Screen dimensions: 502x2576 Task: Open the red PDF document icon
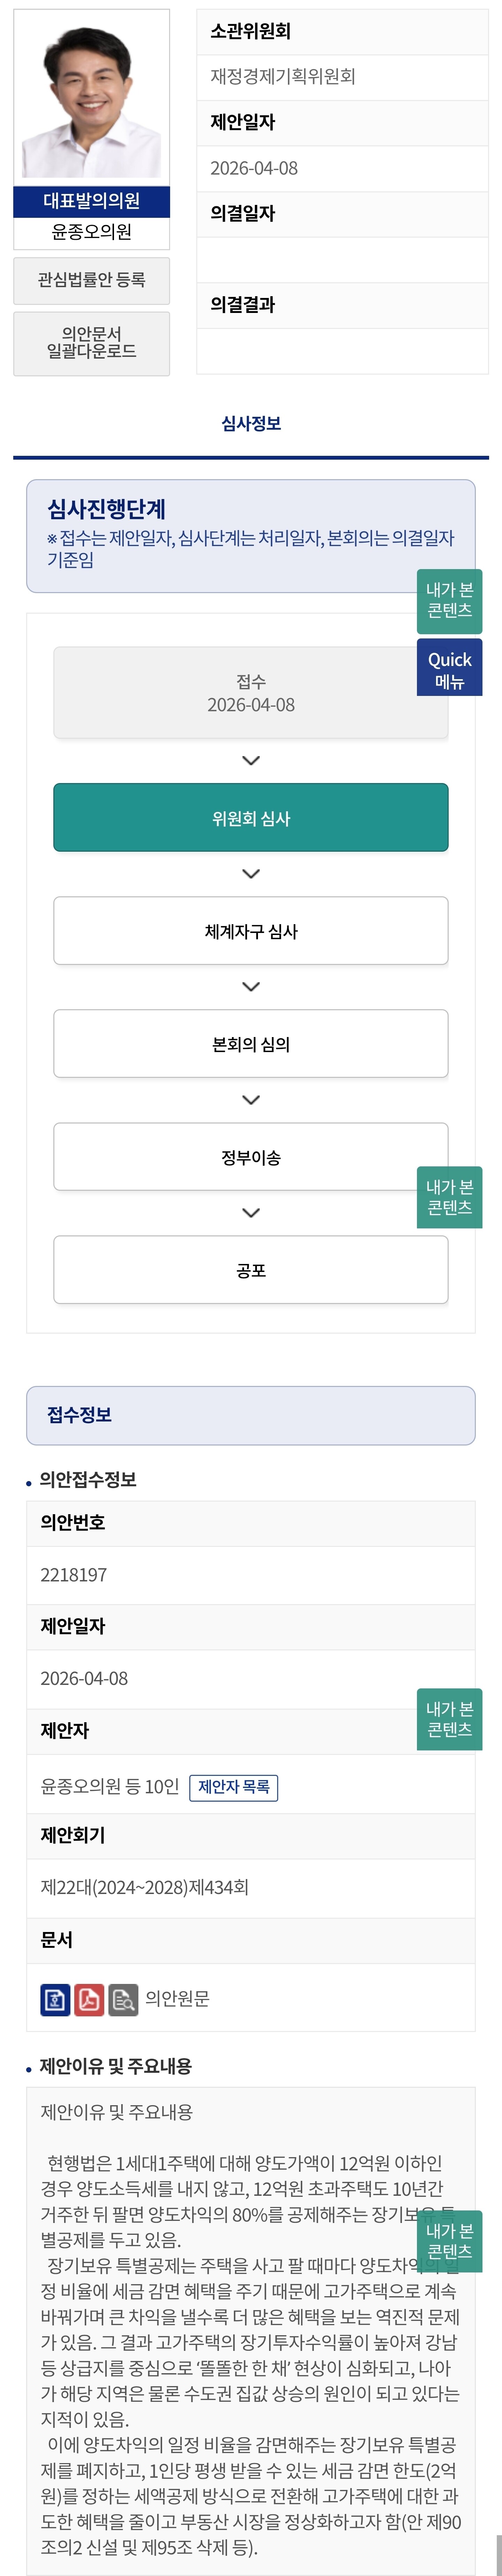tap(89, 1998)
